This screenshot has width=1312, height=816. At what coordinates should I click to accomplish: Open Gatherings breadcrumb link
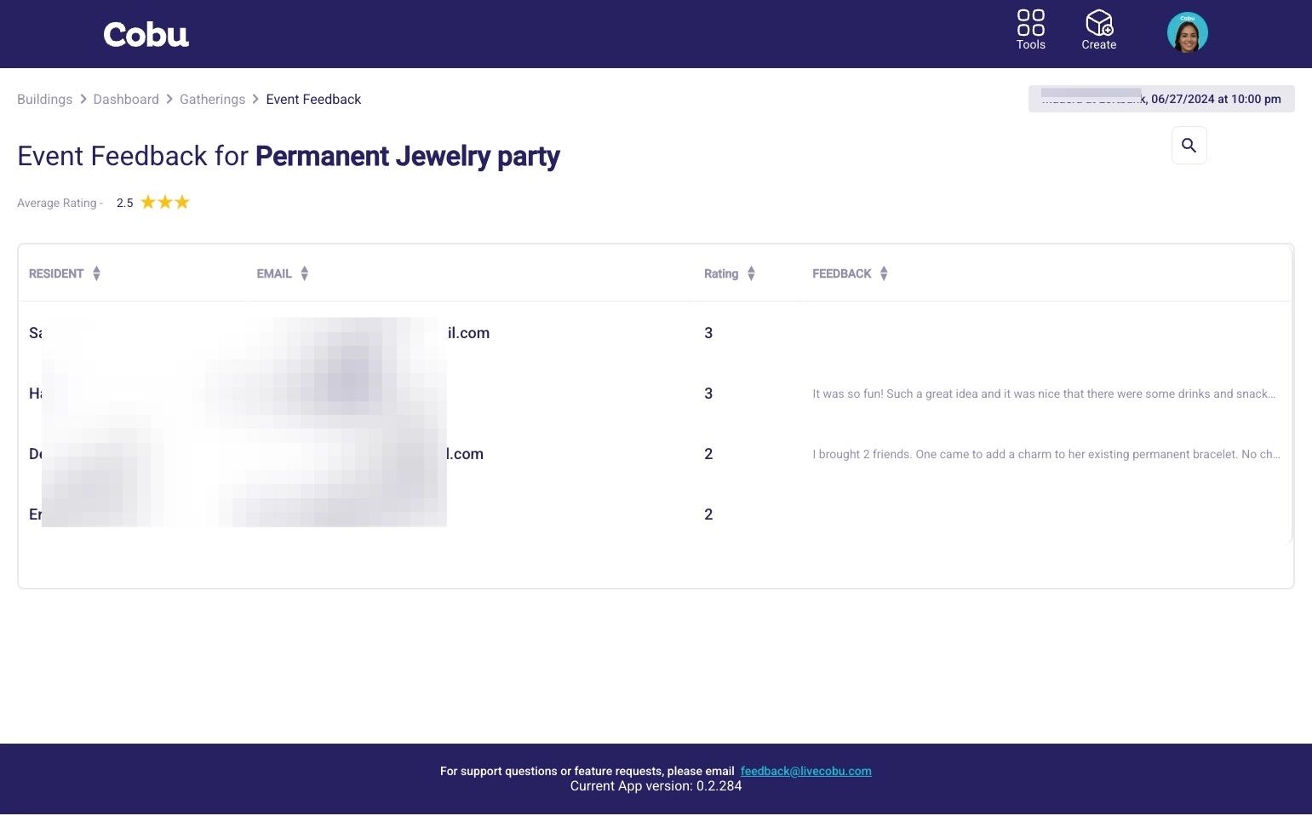pos(212,100)
